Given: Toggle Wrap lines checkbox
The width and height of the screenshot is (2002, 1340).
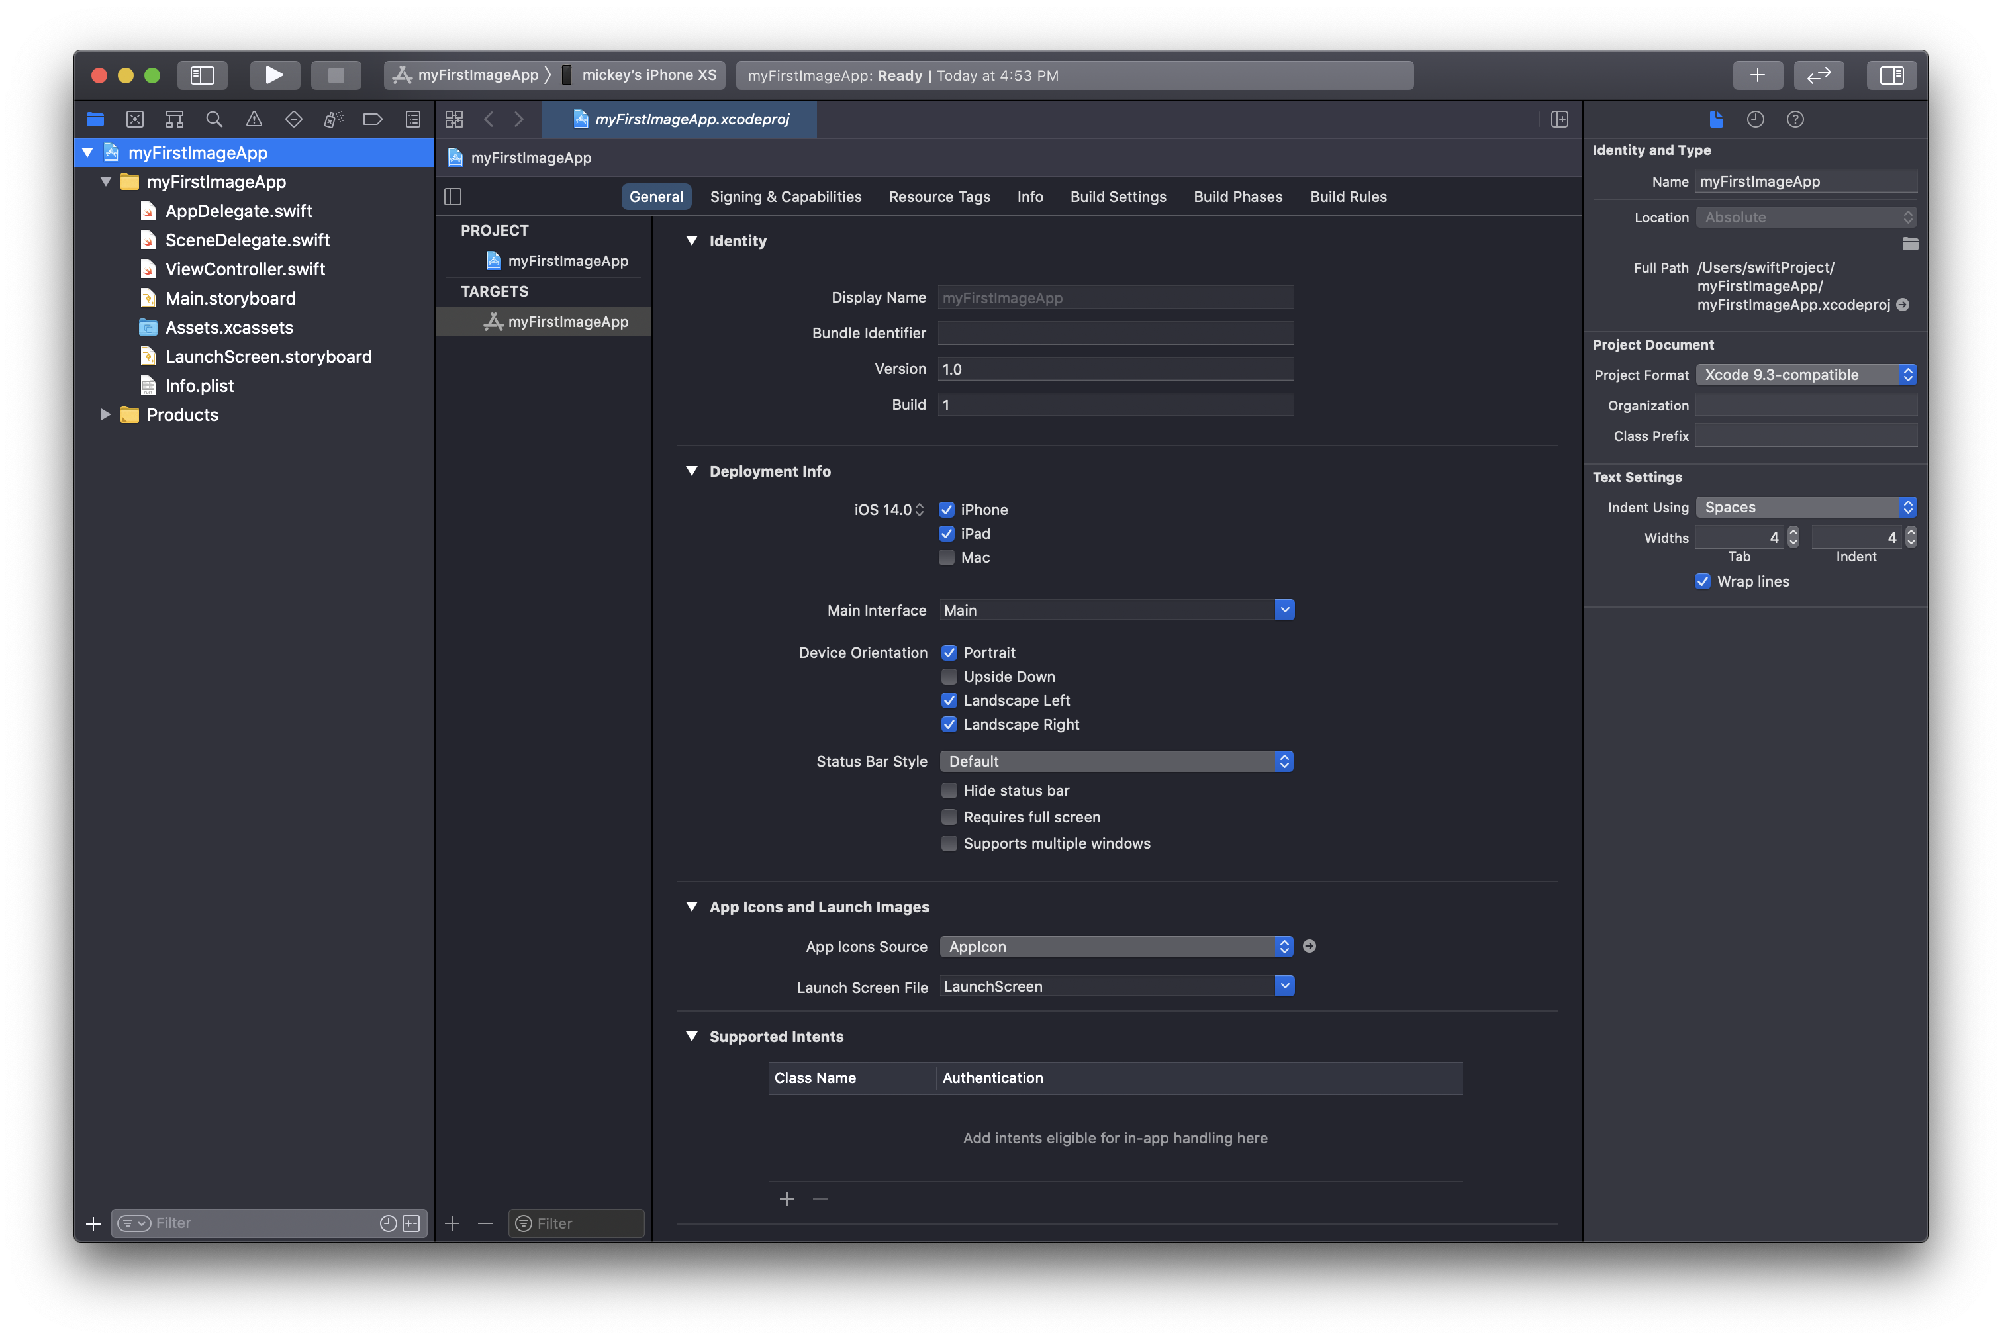Looking at the screenshot, I should point(1703,581).
